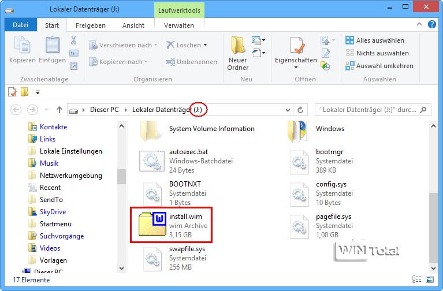Expand the Verschieben nach dropdown

156,45
